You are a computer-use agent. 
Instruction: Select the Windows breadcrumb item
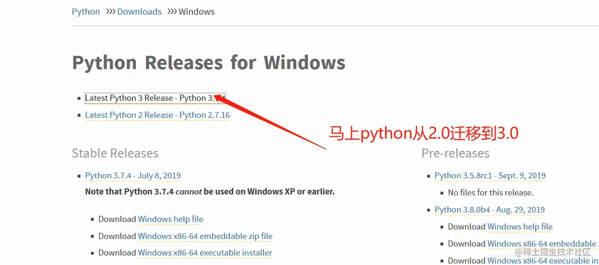coord(196,11)
